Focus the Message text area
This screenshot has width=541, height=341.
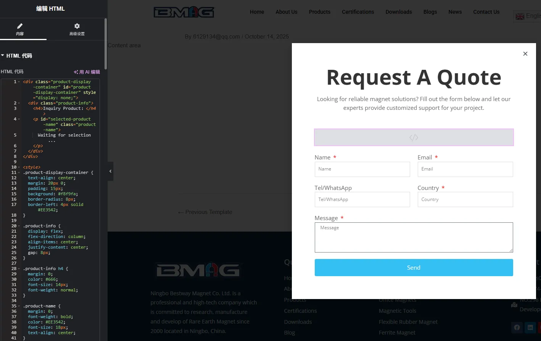[x=414, y=237]
